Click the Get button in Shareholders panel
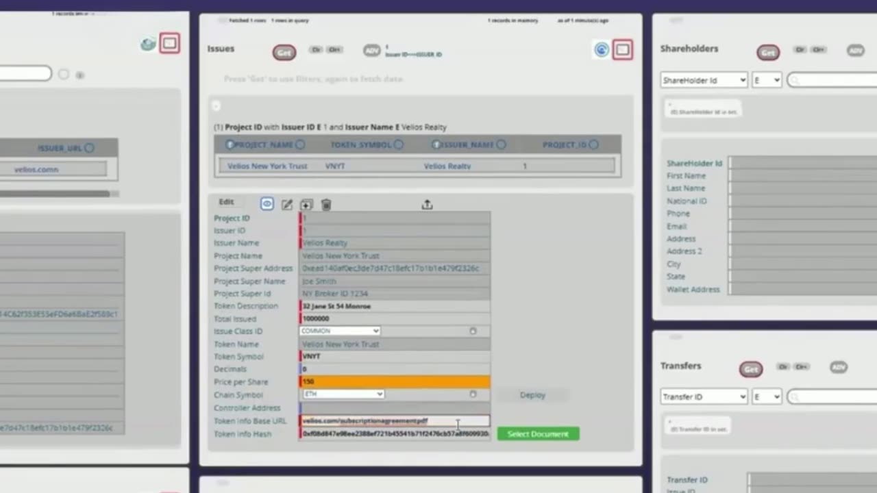This screenshot has height=493, width=877. tap(768, 53)
